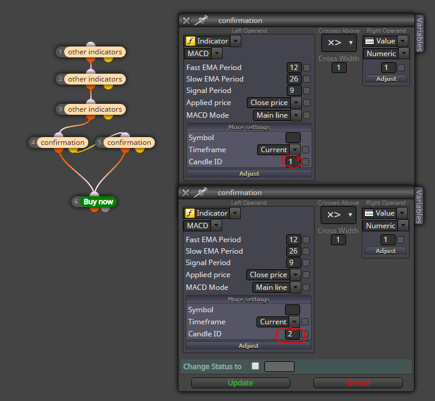The height and width of the screenshot is (401, 435).
Task: Click the Change Status to value field
Action: coord(280,367)
